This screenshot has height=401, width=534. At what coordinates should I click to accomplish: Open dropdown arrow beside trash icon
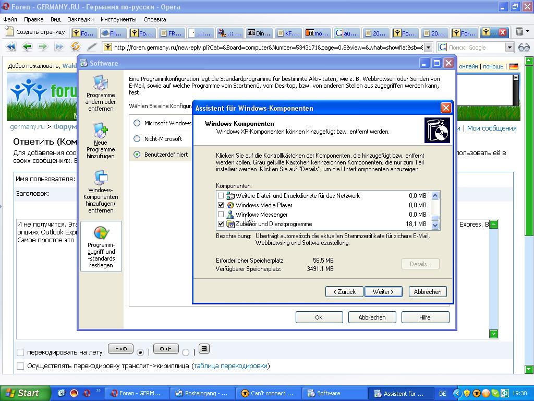point(528,31)
